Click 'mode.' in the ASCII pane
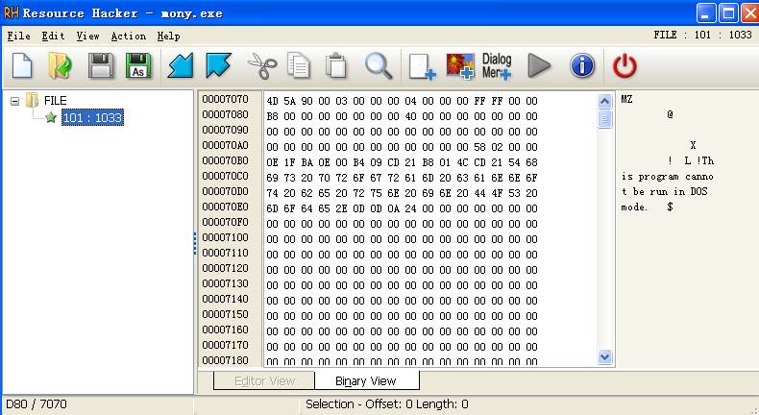The width and height of the screenshot is (759, 415). tap(634, 207)
